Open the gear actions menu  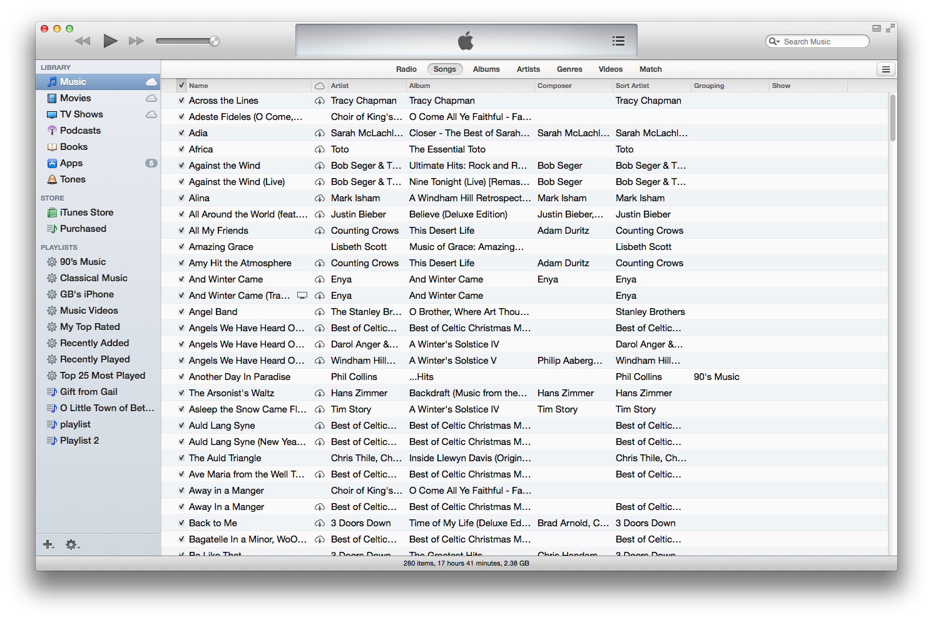pos(73,545)
